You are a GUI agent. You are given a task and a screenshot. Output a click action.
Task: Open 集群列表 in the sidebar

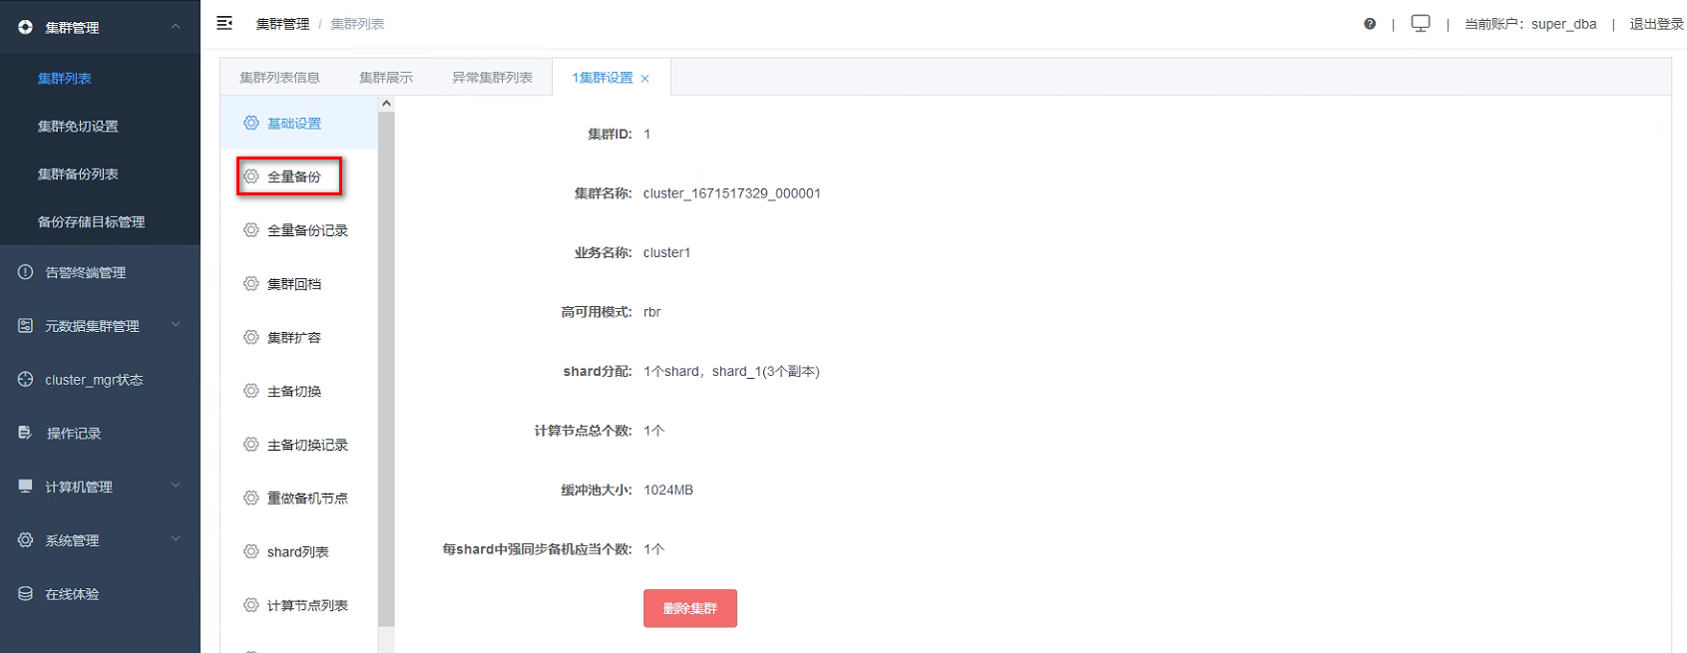coord(65,79)
